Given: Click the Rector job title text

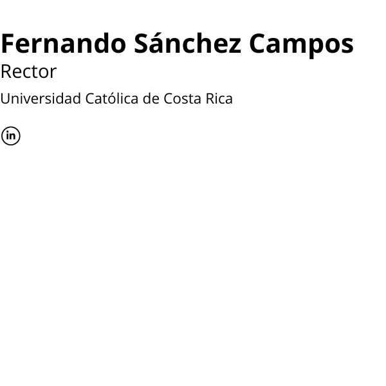Looking at the screenshot, I should (x=28, y=71).
